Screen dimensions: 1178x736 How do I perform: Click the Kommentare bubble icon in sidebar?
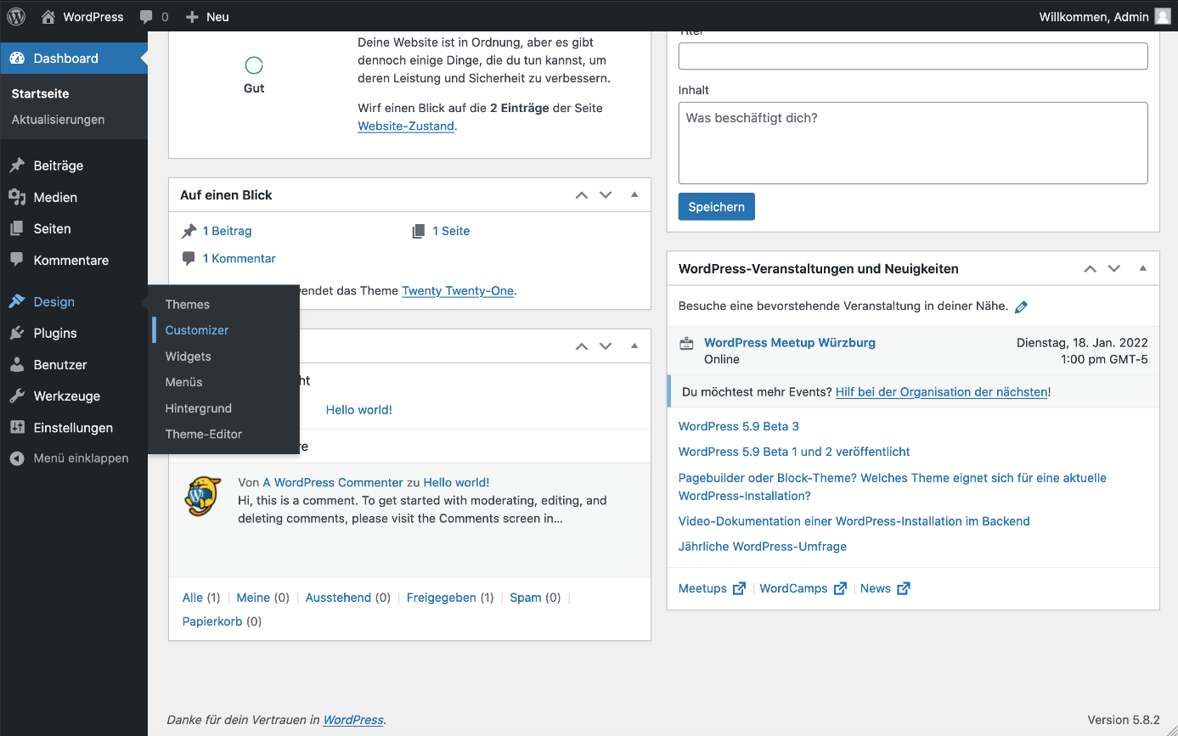point(17,260)
